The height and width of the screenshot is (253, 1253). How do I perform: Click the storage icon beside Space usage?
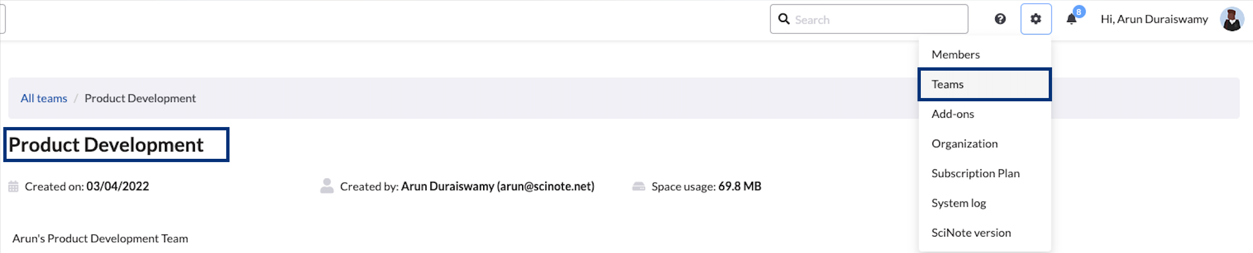(x=639, y=187)
